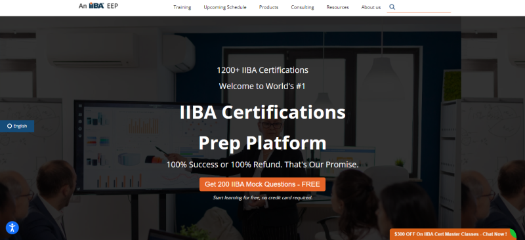Open the $300 OFF Chat Now banner
This screenshot has height=240, width=525.
click(x=450, y=234)
